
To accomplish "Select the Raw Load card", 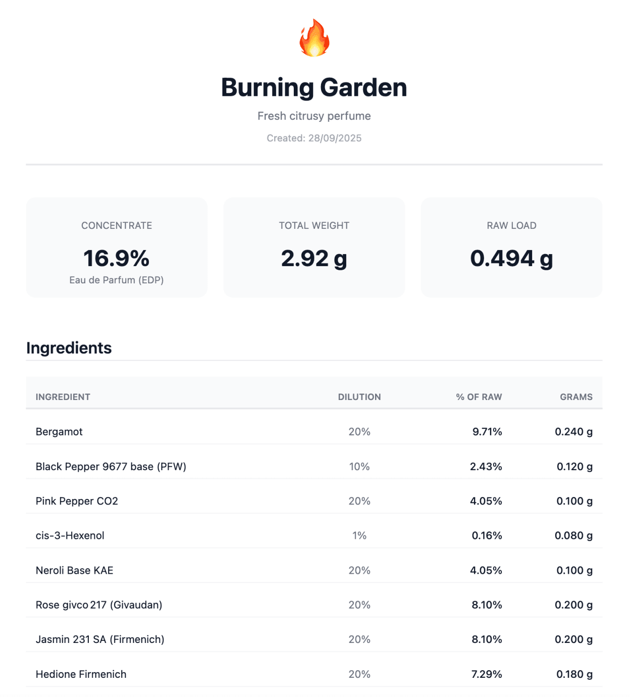I will (511, 247).
